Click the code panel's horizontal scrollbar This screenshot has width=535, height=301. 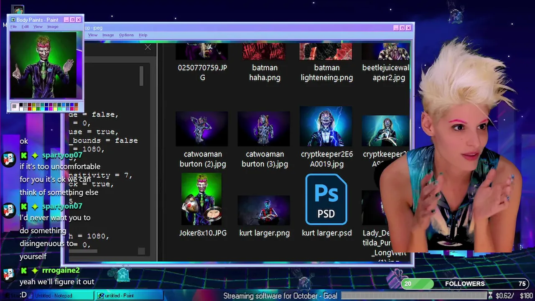coord(83,251)
